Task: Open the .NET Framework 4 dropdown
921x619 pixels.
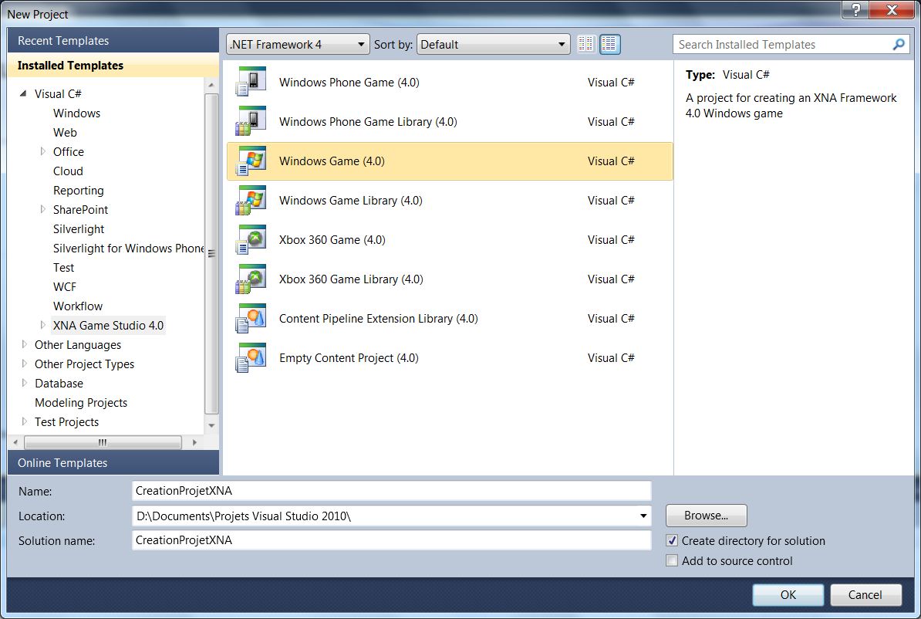Action: [x=298, y=44]
